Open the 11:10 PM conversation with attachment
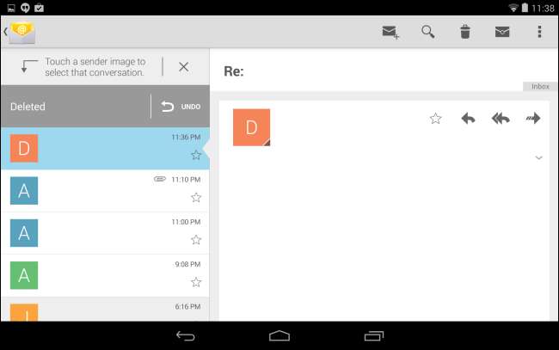Screen dimensions: 559x350 pos(105,191)
